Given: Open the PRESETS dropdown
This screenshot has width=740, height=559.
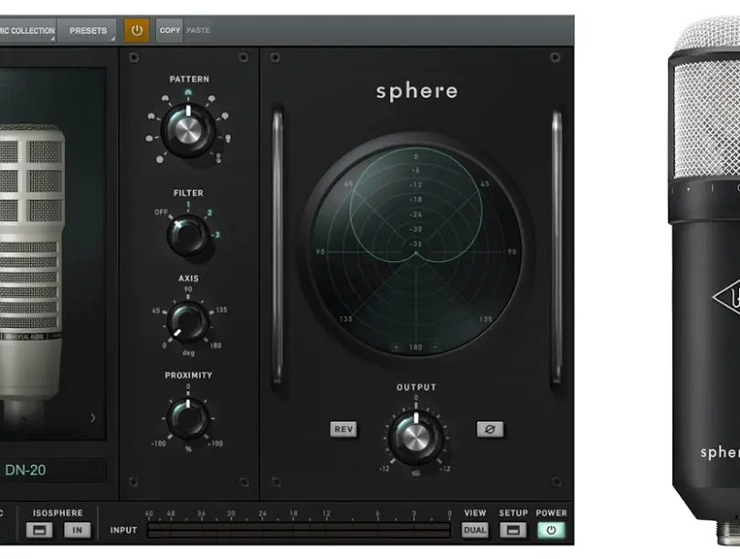Looking at the screenshot, I should (89, 31).
